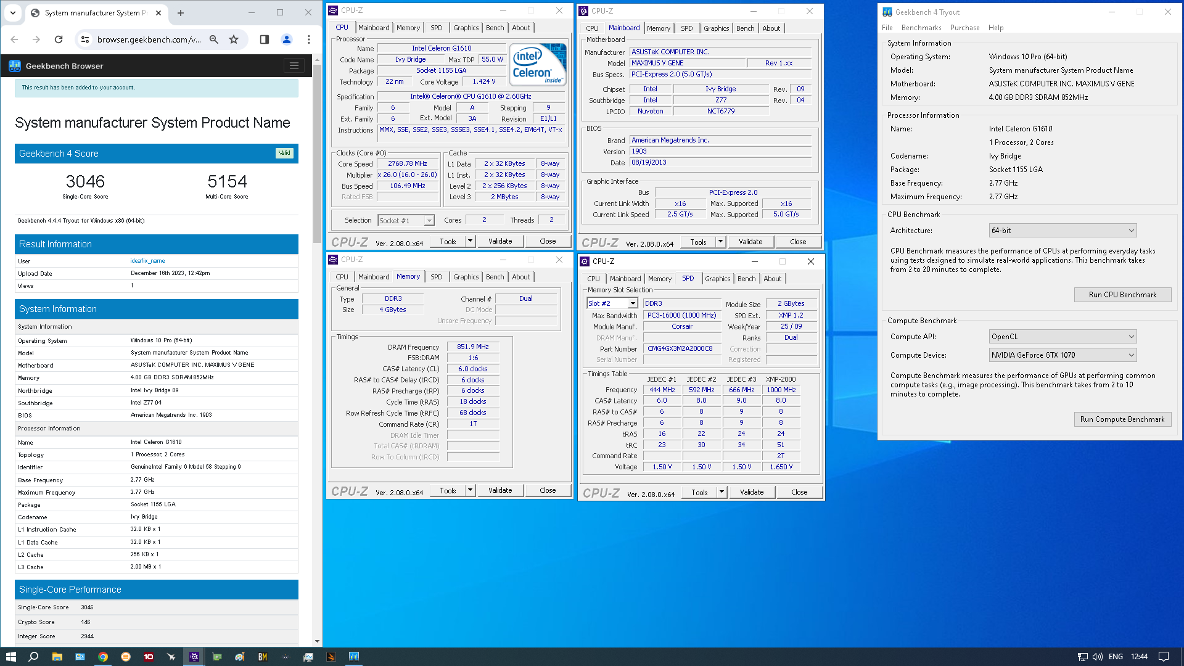Expand Tools arrow in CPU tab window

point(470,242)
